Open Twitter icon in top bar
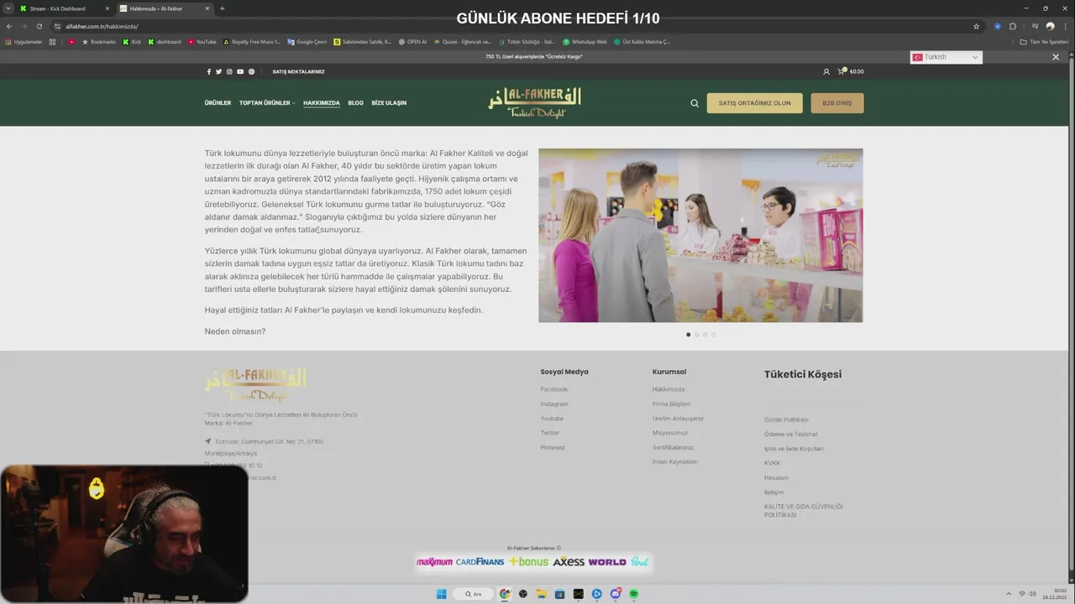The width and height of the screenshot is (1075, 604). pyautogui.click(x=219, y=71)
